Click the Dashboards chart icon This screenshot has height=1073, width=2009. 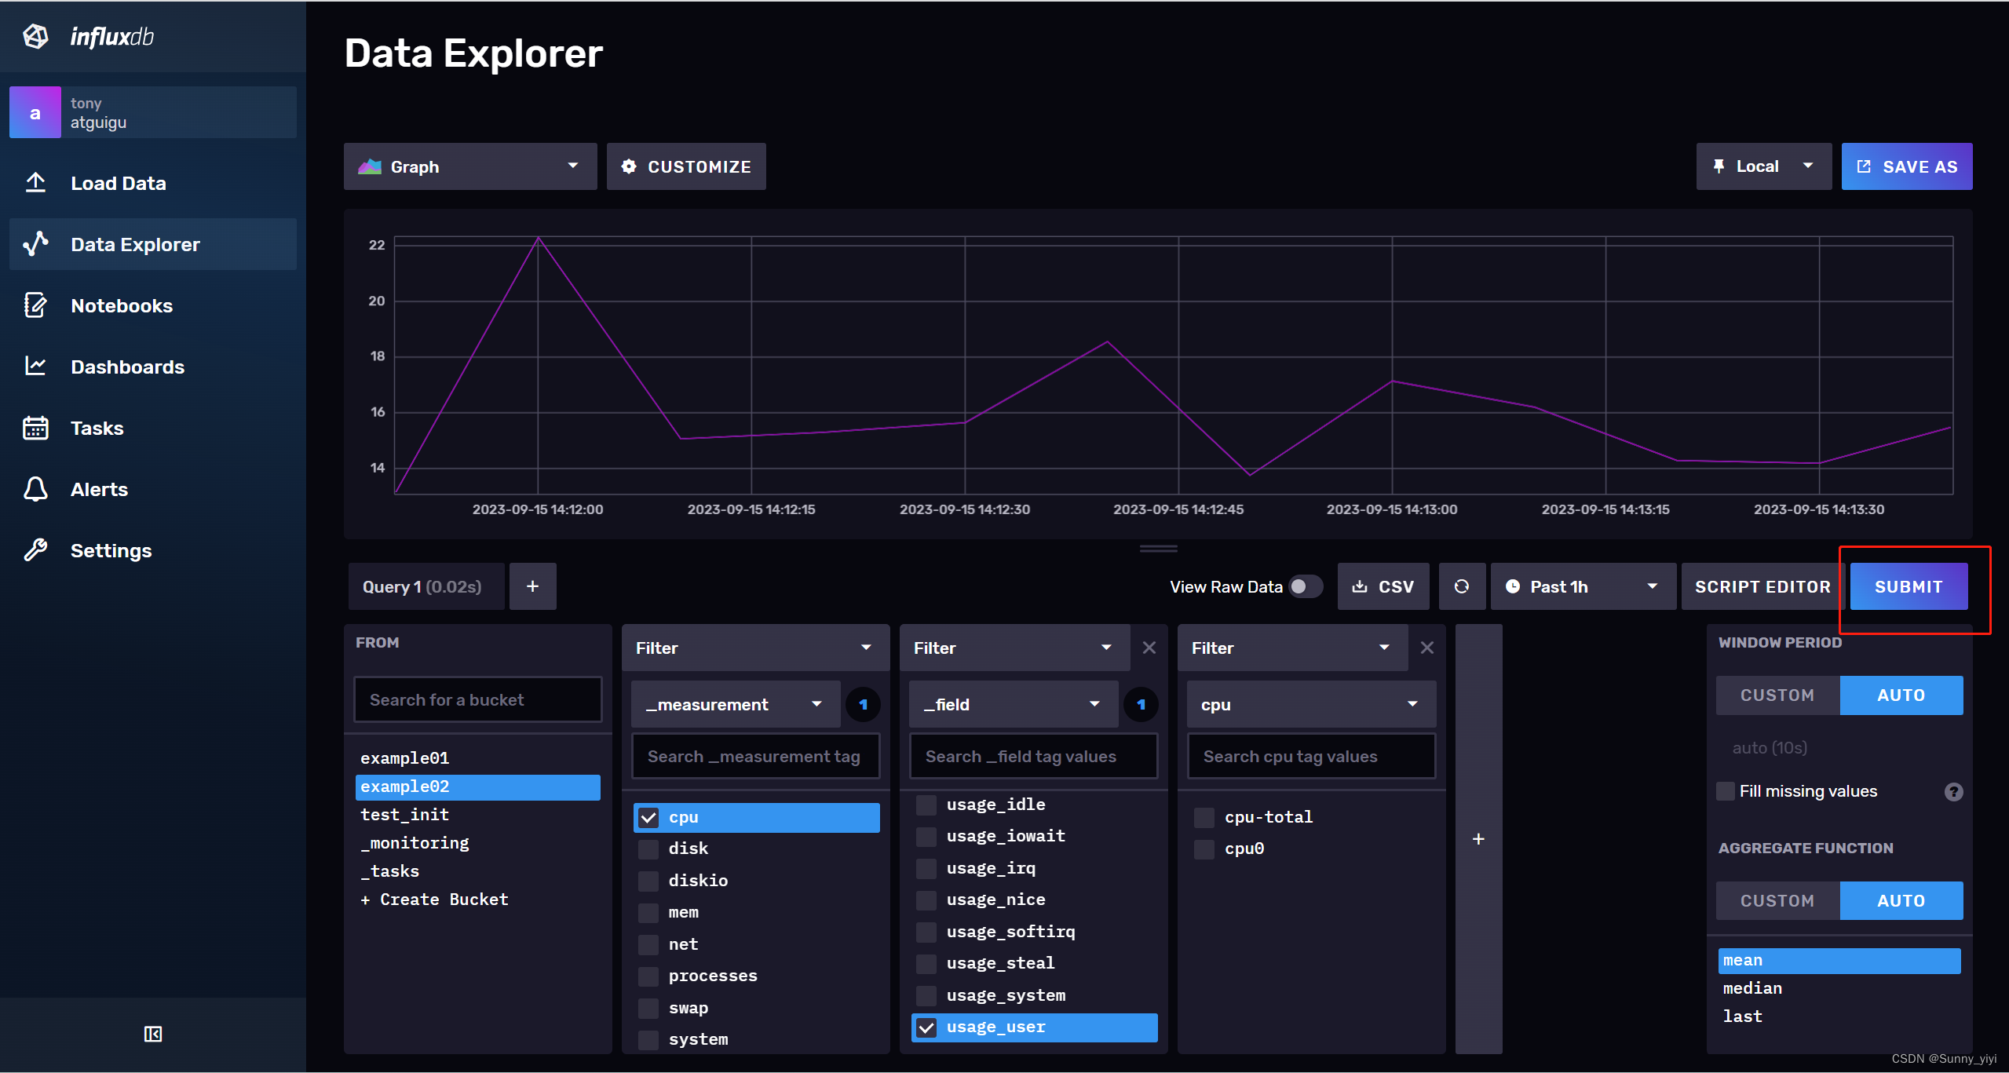35,367
